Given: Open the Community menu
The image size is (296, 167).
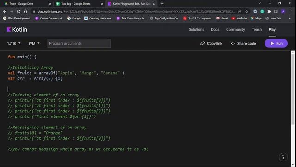Looking at the screenshot, I should point(235,30).
